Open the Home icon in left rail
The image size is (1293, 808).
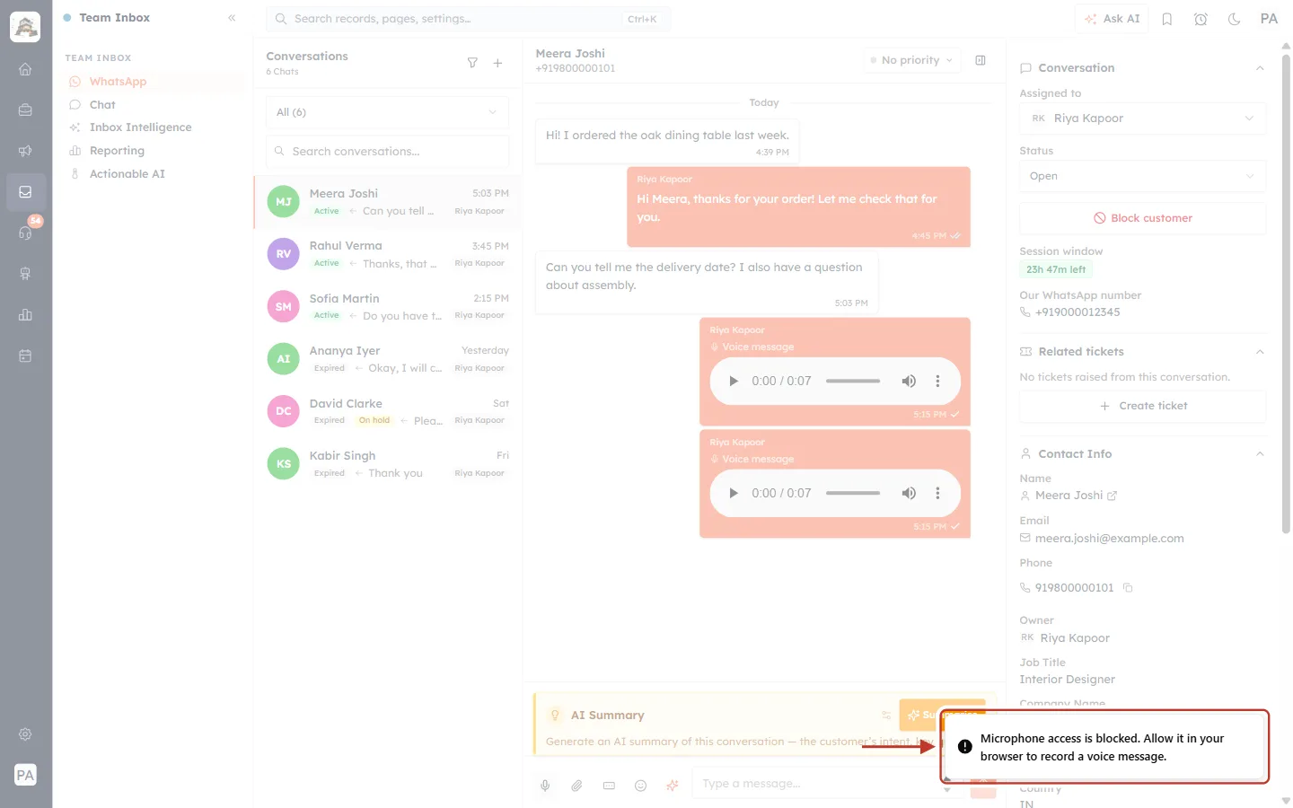[25, 69]
